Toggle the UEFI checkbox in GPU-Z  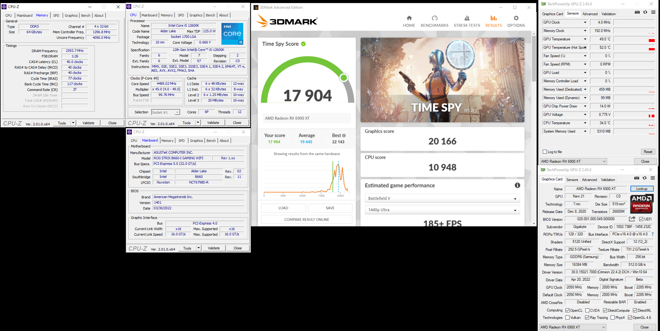(x=641, y=219)
